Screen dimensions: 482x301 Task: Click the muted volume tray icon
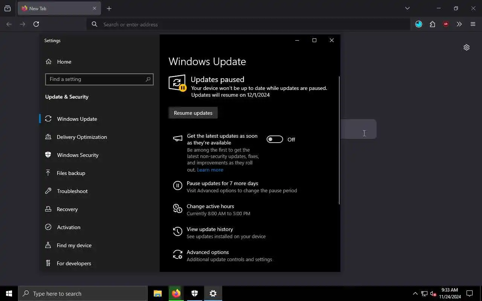[433, 293]
